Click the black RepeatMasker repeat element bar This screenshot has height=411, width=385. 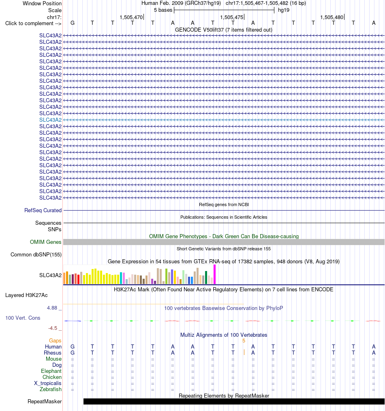[x=234, y=402]
